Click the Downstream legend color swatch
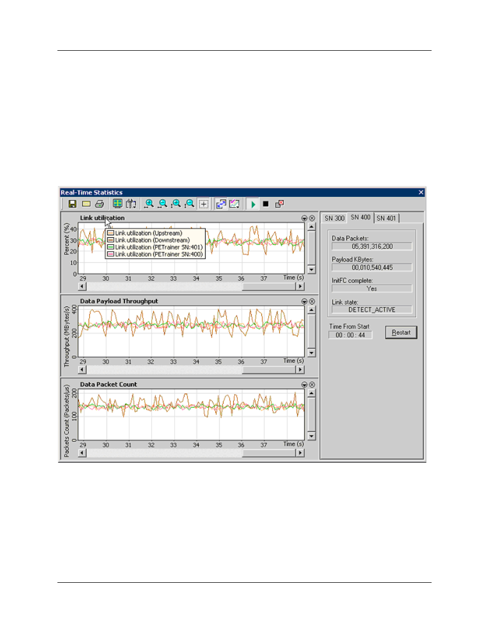Screen dimensions: 489x633 point(110,240)
